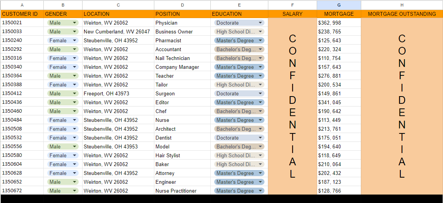Screen dimensions: 443x203
Task: Select column A by its header letter
Action: point(22,5)
